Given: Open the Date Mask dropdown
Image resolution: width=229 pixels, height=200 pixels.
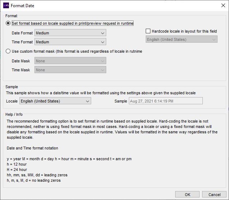Looking at the screenshot, I should click(x=70, y=61).
